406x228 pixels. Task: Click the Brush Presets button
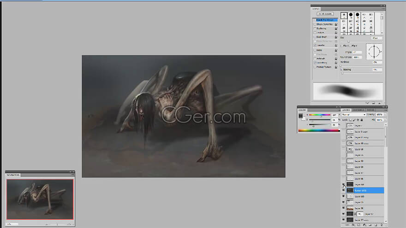click(325, 14)
